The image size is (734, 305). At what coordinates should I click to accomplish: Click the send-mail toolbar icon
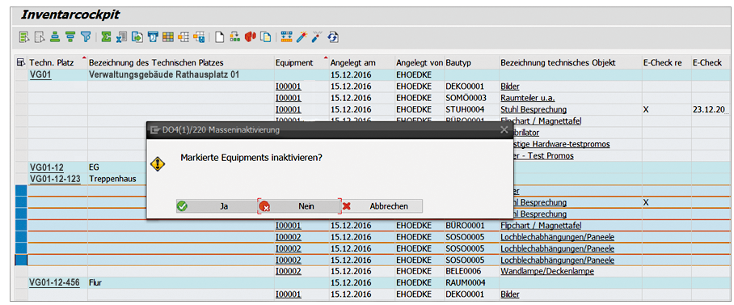click(x=153, y=37)
